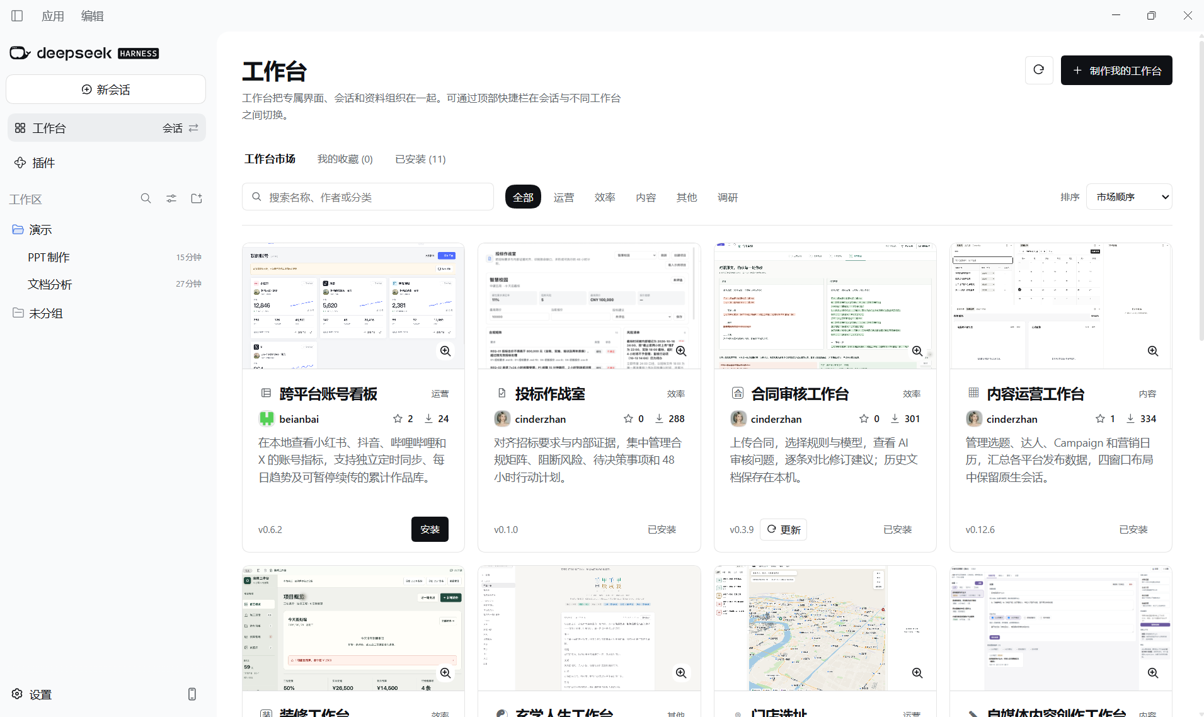Open the 市场顺序 sort dropdown
Image resolution: width=1204 pixels, height=717 pixels.
point(1129,197)
